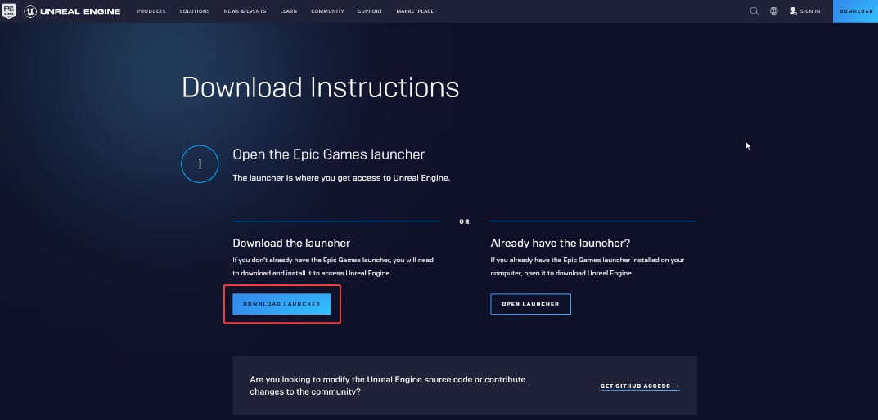Click the Epic Games logo icon
Viewport: 878px width, 420px height.
pyautogui.click(x=9, y=11)
